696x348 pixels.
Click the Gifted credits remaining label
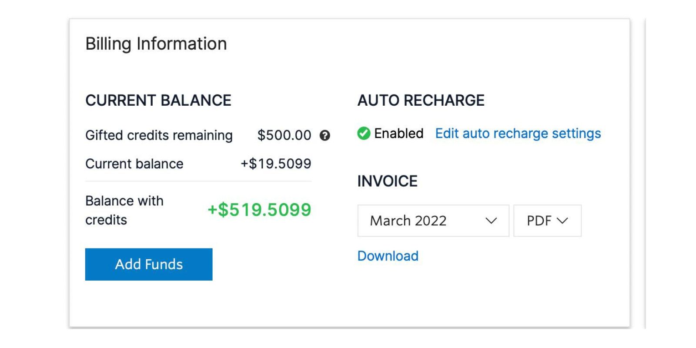point(159,135)
